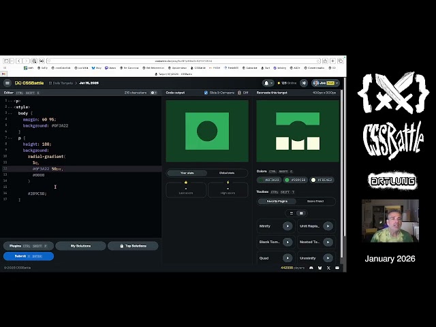This screenshot has width=436, height=327.
Task: Toggle the light/dark theme icon
Action: point(304,83)
